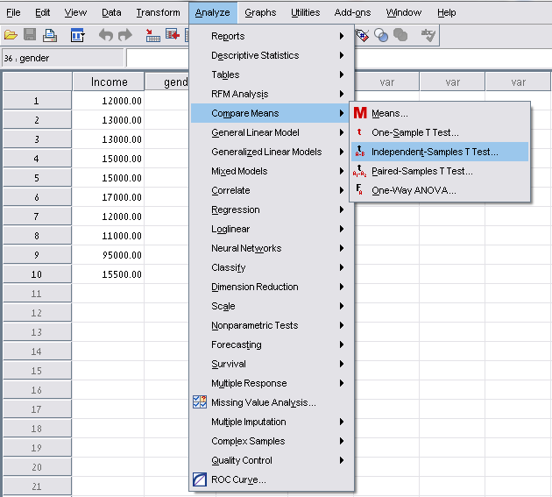Select row header number 10
The height and width of the screenshot is (497, 552).
click(x=37, y=274)
